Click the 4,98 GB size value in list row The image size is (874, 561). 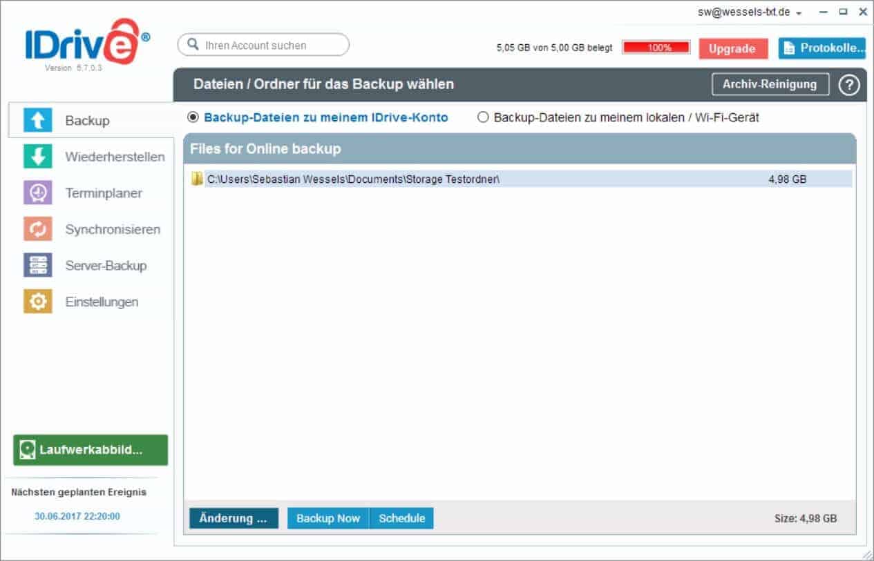787,179
